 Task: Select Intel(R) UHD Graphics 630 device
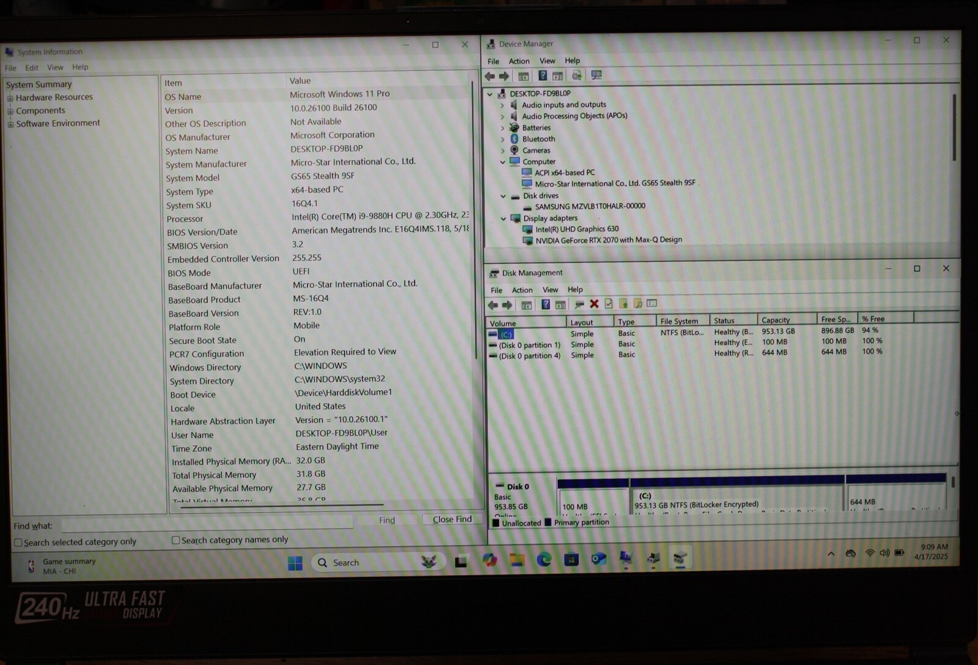point(577,229)
